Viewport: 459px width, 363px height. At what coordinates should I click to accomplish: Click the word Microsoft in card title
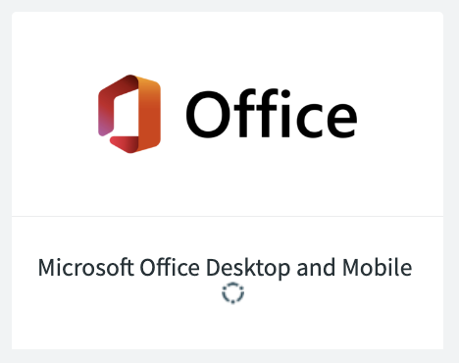click(86, 267)
